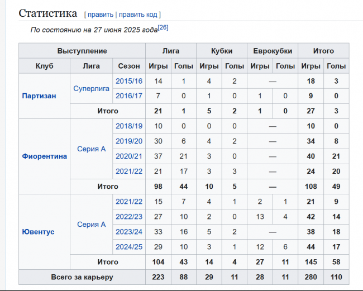This screenshot has width=363, height=291.
Task: Open the 2015/16 season link
Action: pos(129,81)
